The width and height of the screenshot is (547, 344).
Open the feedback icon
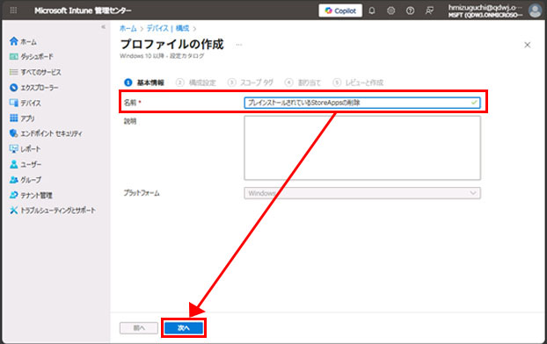pos(429,11)
